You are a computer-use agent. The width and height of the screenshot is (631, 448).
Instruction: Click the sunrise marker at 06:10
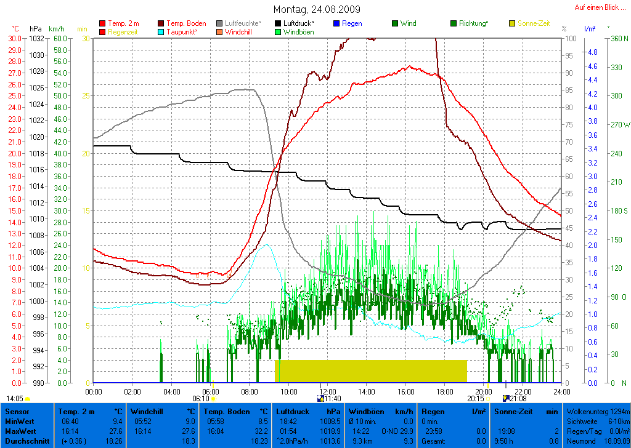click(x=213, y=399)
